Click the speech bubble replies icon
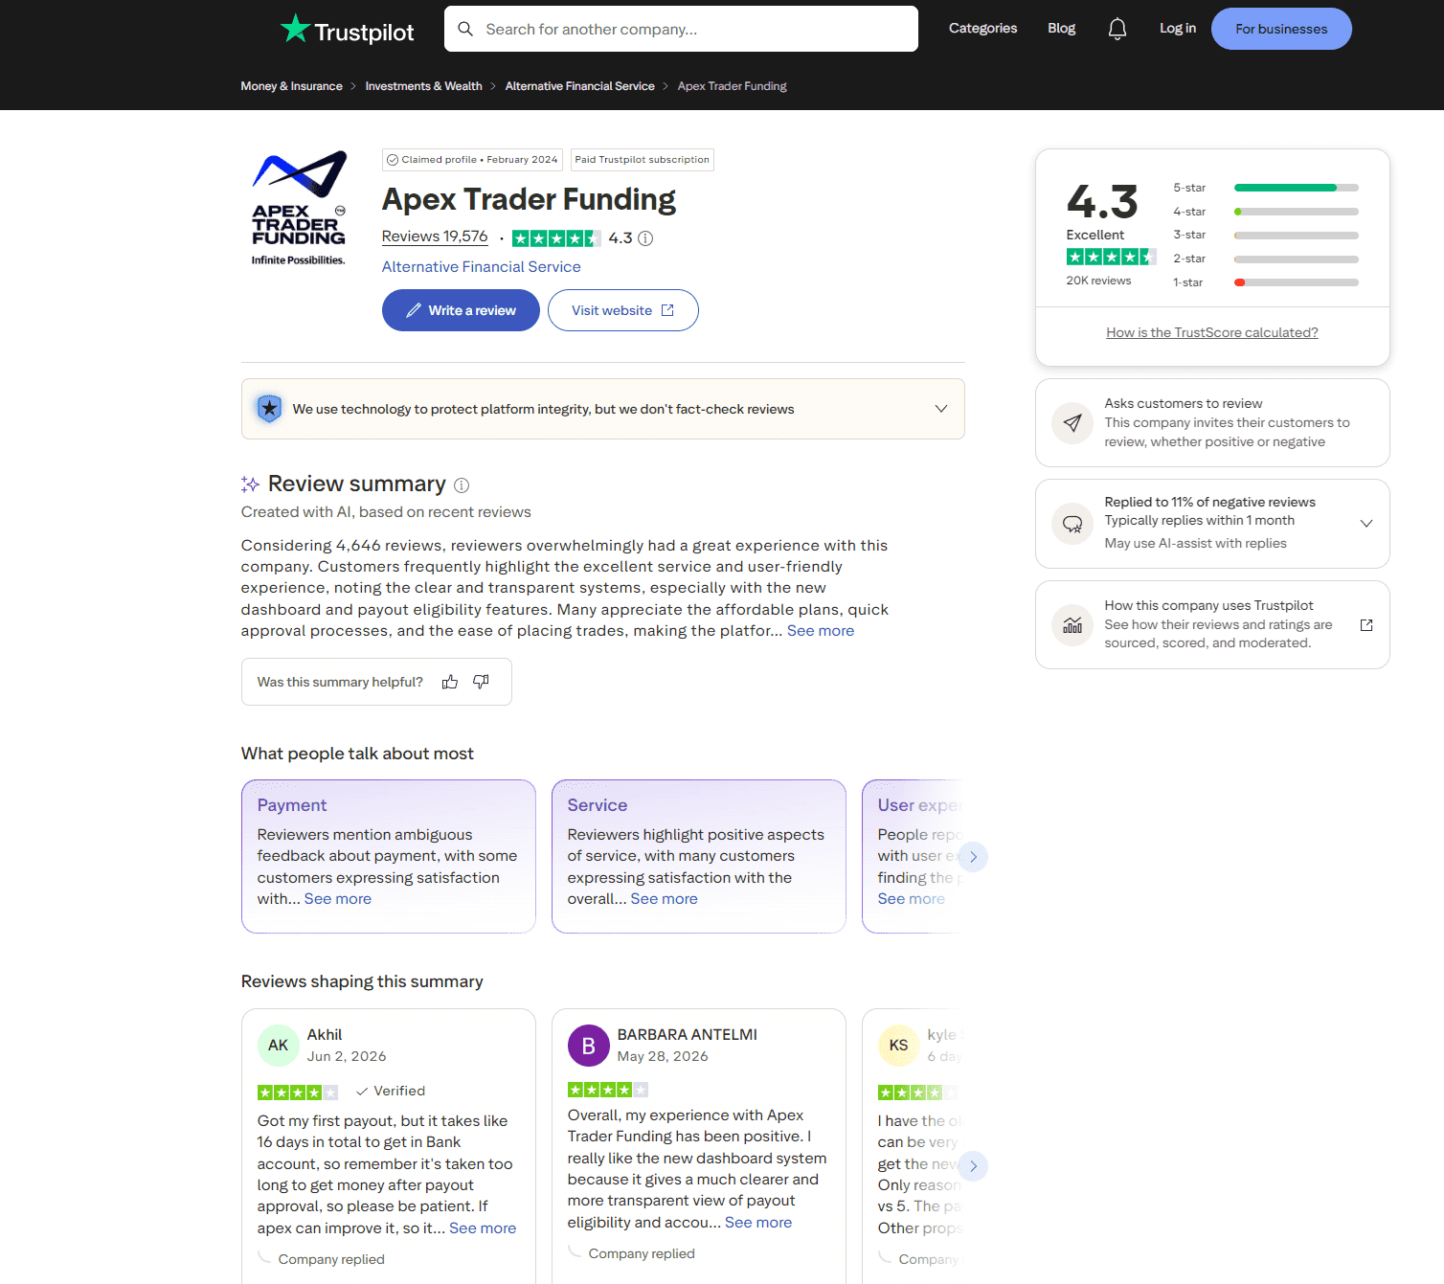This screenshot has height=1284, width=1444. click(x=1072, y=524)
